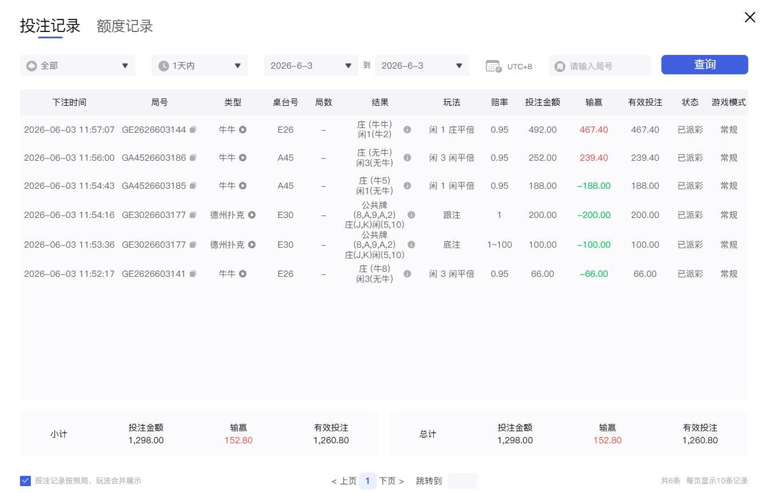Open result info for 庄(无牛) 闲3(无牛)
This screenshot has height=493, width=774.
[x=408, y=158]
